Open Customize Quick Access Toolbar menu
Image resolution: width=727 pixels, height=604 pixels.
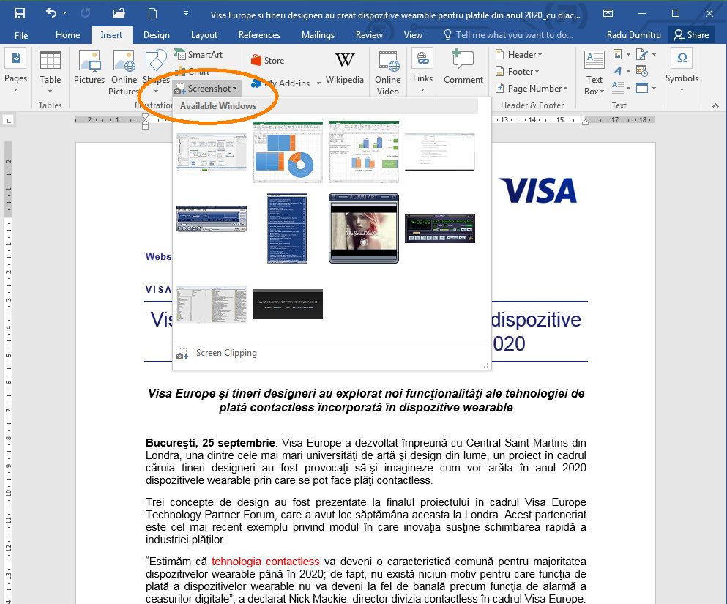tap(186, 13)
